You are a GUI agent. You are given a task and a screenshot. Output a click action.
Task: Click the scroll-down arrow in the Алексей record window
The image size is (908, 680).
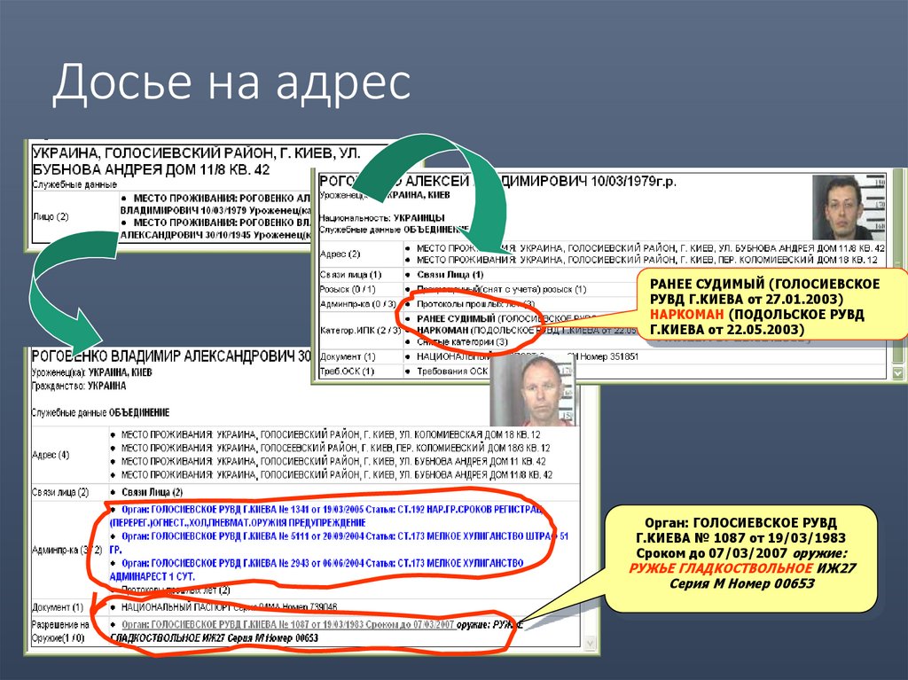point(897,373)
